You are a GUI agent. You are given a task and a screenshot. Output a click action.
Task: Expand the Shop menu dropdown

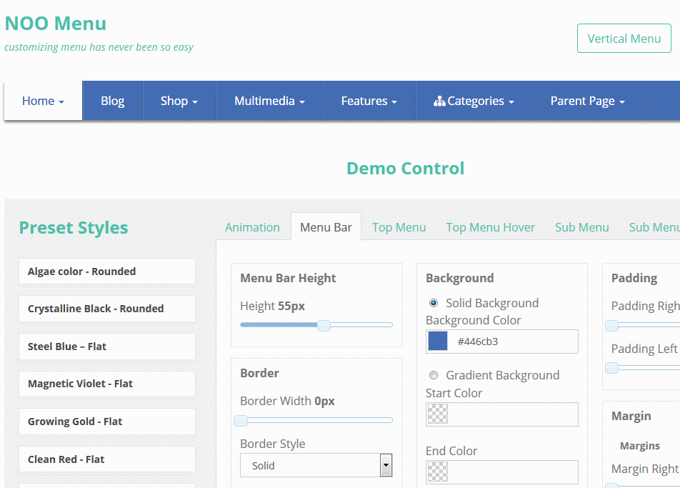point(179,101)
